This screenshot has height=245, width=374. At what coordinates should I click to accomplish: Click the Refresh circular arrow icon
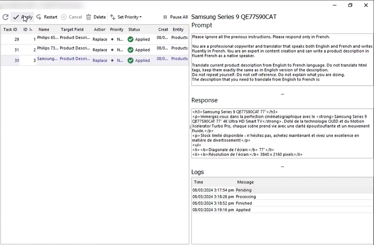(x=5, y=17)
